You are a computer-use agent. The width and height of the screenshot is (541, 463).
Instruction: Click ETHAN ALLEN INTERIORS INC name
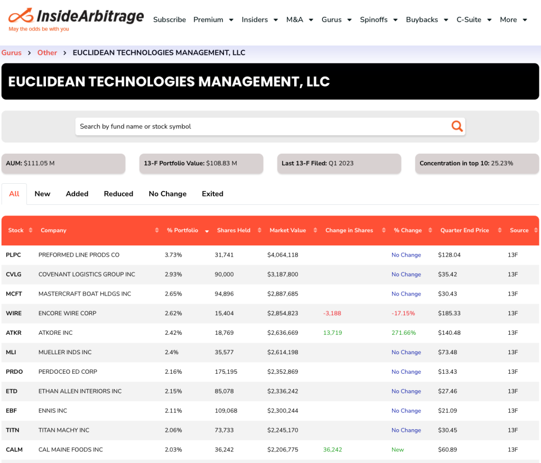[80, 391]
